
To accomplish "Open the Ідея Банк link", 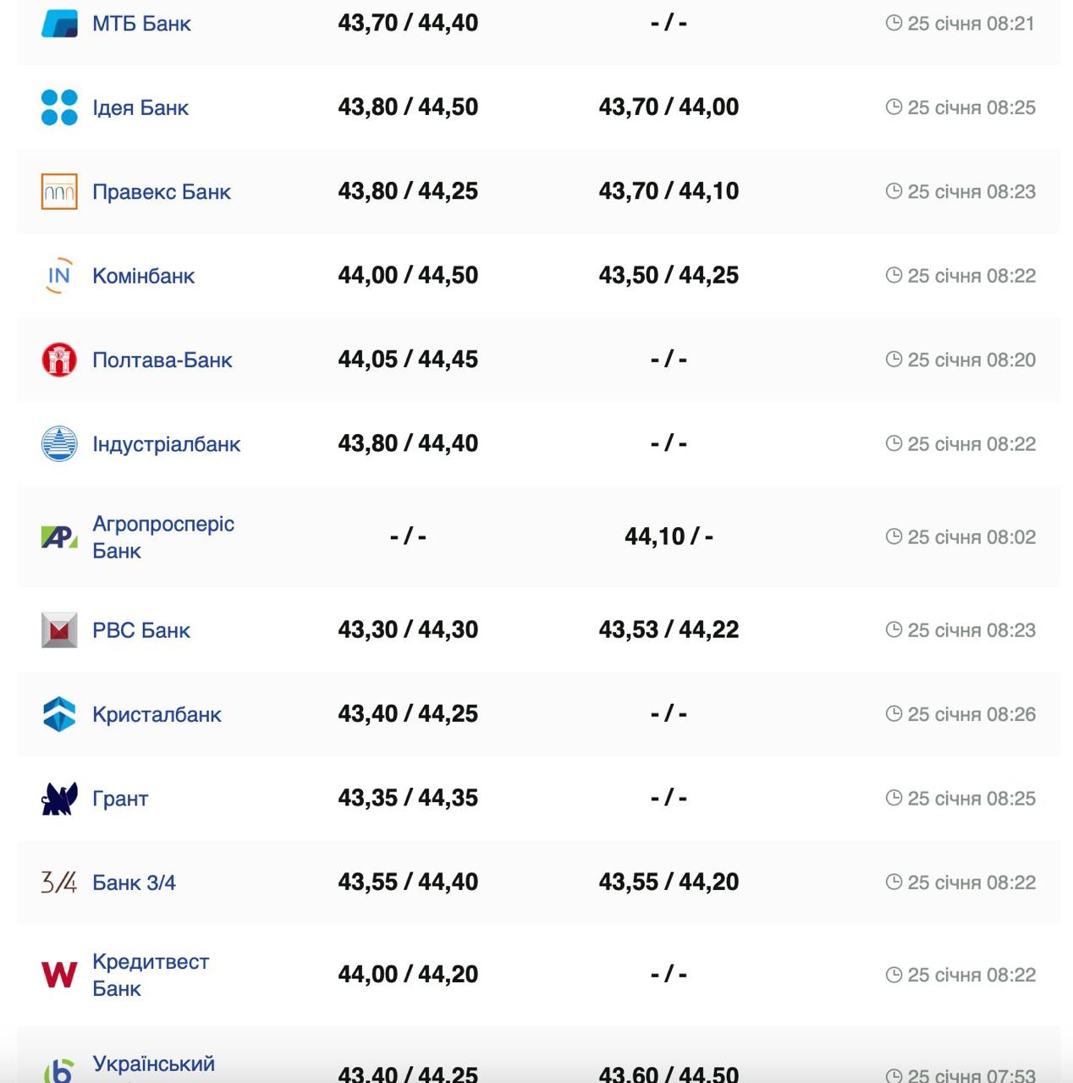I will pos(140,107).
